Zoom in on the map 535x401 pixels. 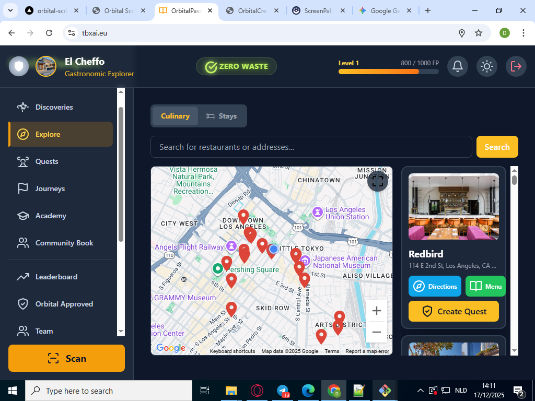click(x=376, y=311)
